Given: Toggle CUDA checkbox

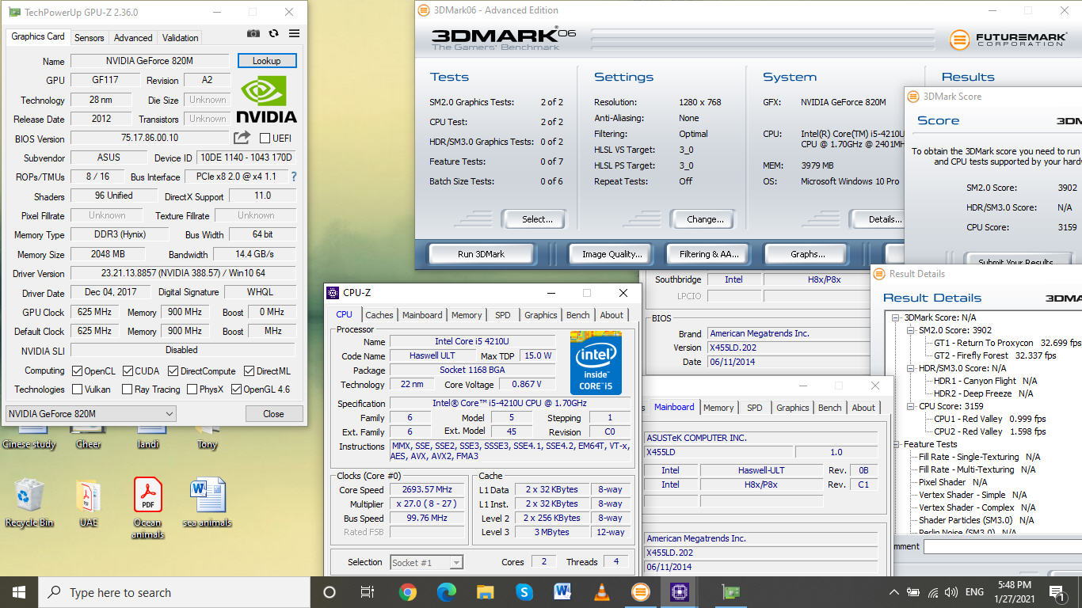Looking at the screenshot, I should (127, 370).
